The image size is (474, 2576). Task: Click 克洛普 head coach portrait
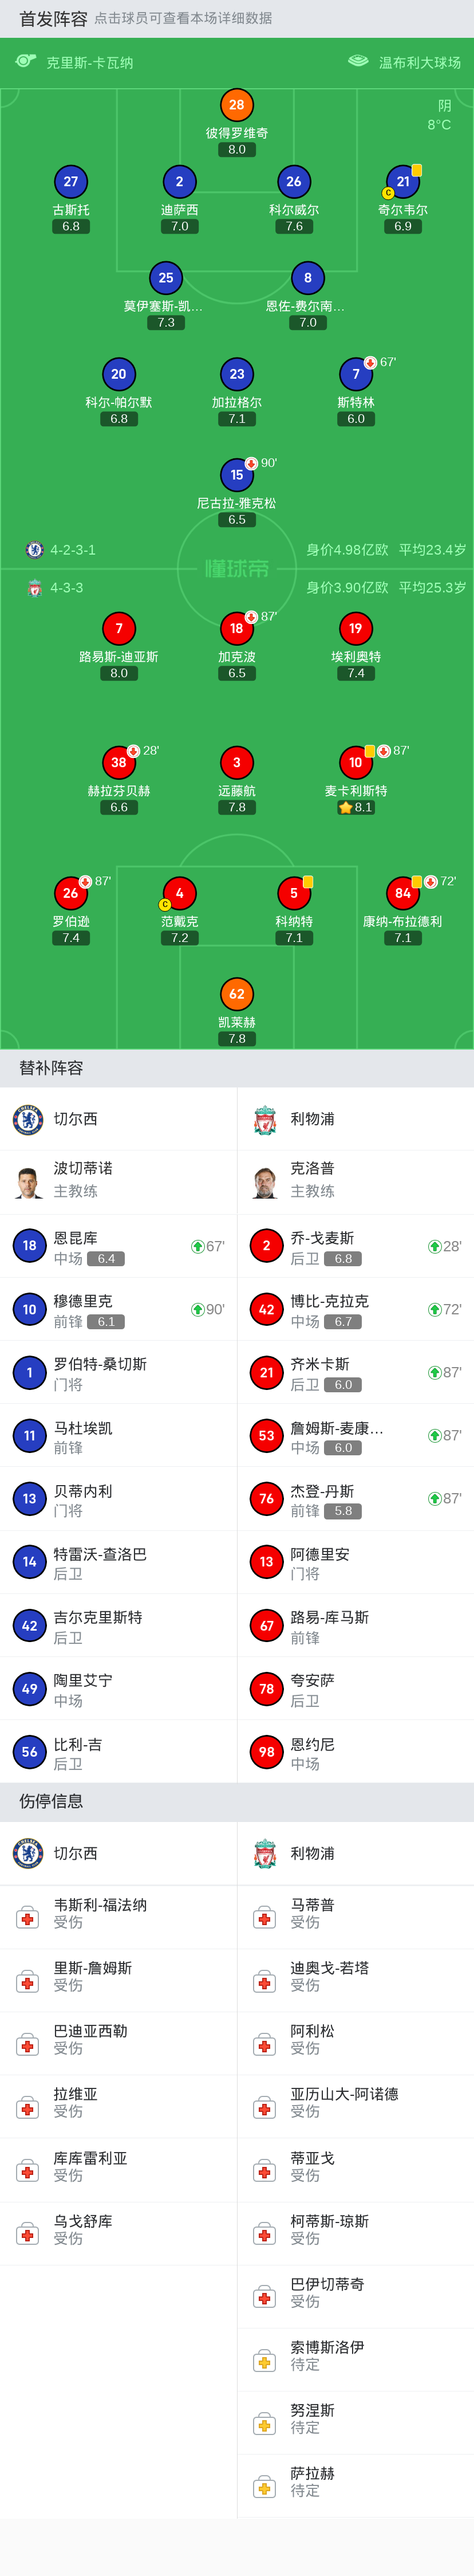click(x=265, y=1181)
